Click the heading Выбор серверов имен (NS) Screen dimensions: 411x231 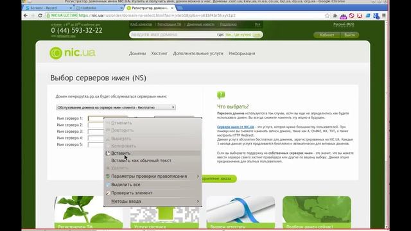(x=98, y=78)
